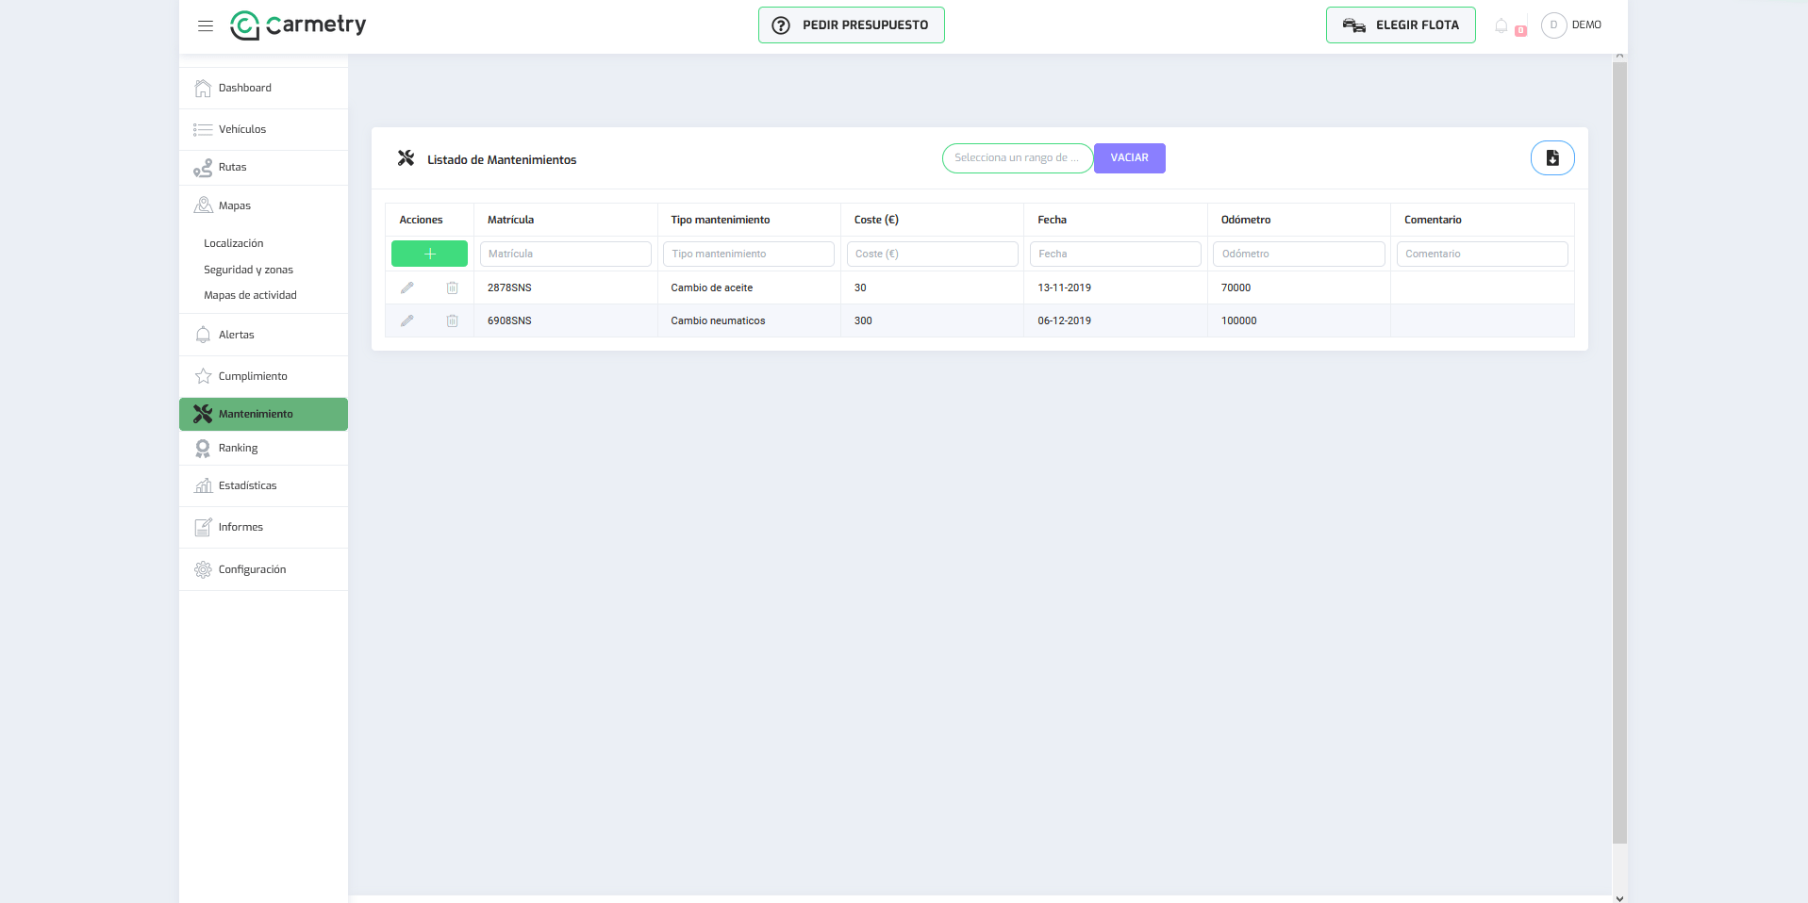Click the Listado de Mantenimientos title
Image resolution: width=1808 pixels, height=903 pixels.
(502, 159)
